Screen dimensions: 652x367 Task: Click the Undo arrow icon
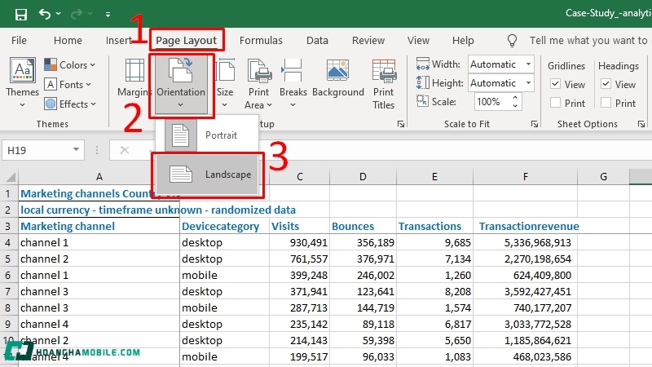(x=45, y=14)
